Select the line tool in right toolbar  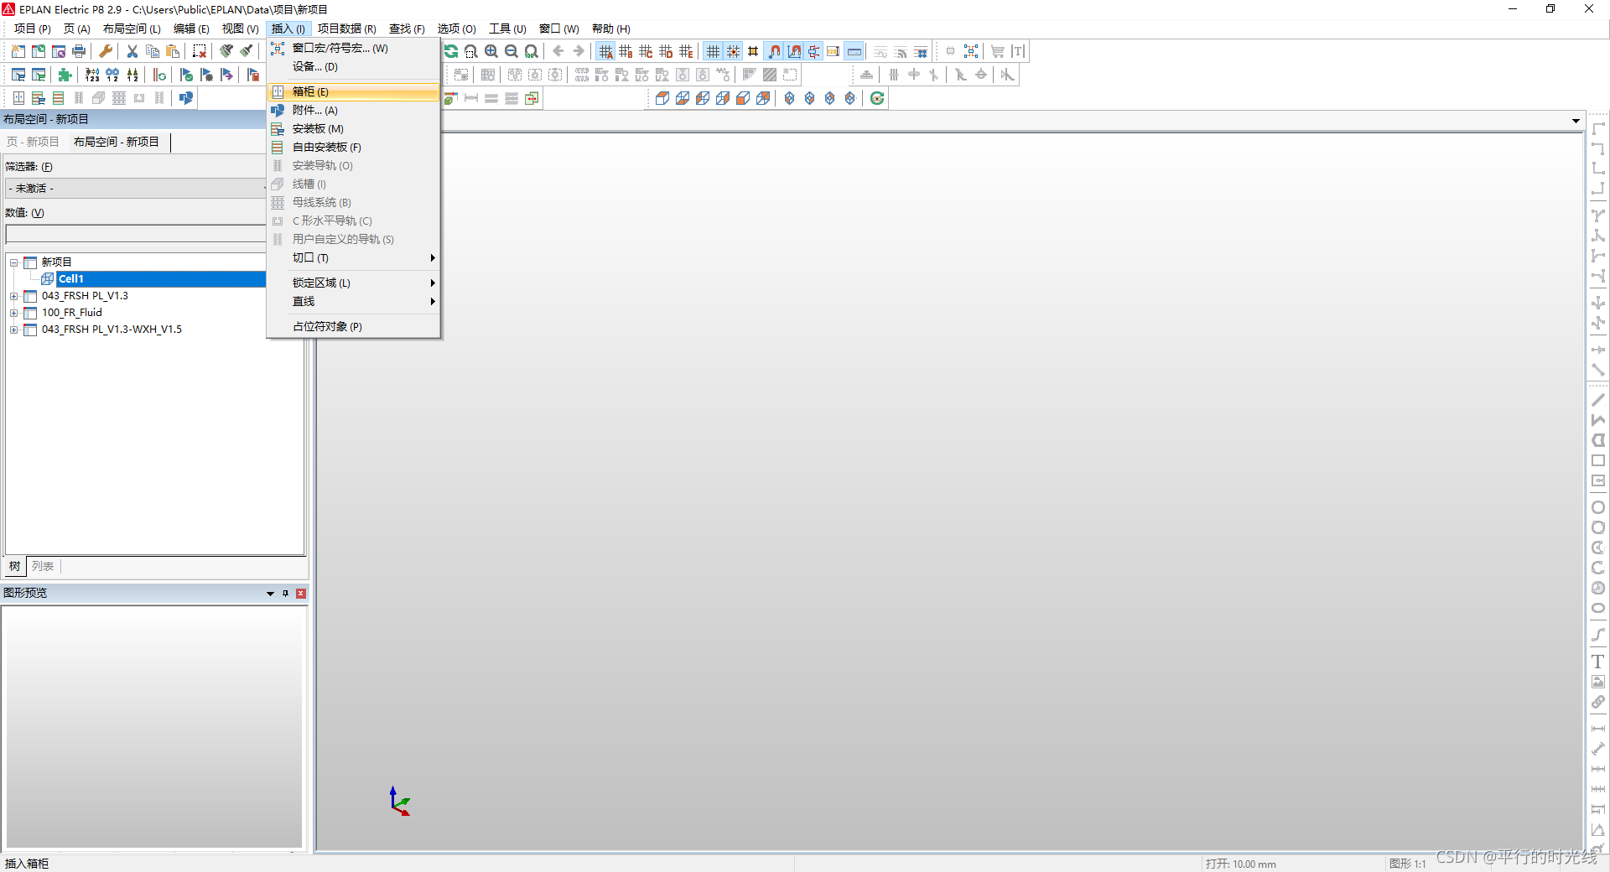(x=1598, y=400)
